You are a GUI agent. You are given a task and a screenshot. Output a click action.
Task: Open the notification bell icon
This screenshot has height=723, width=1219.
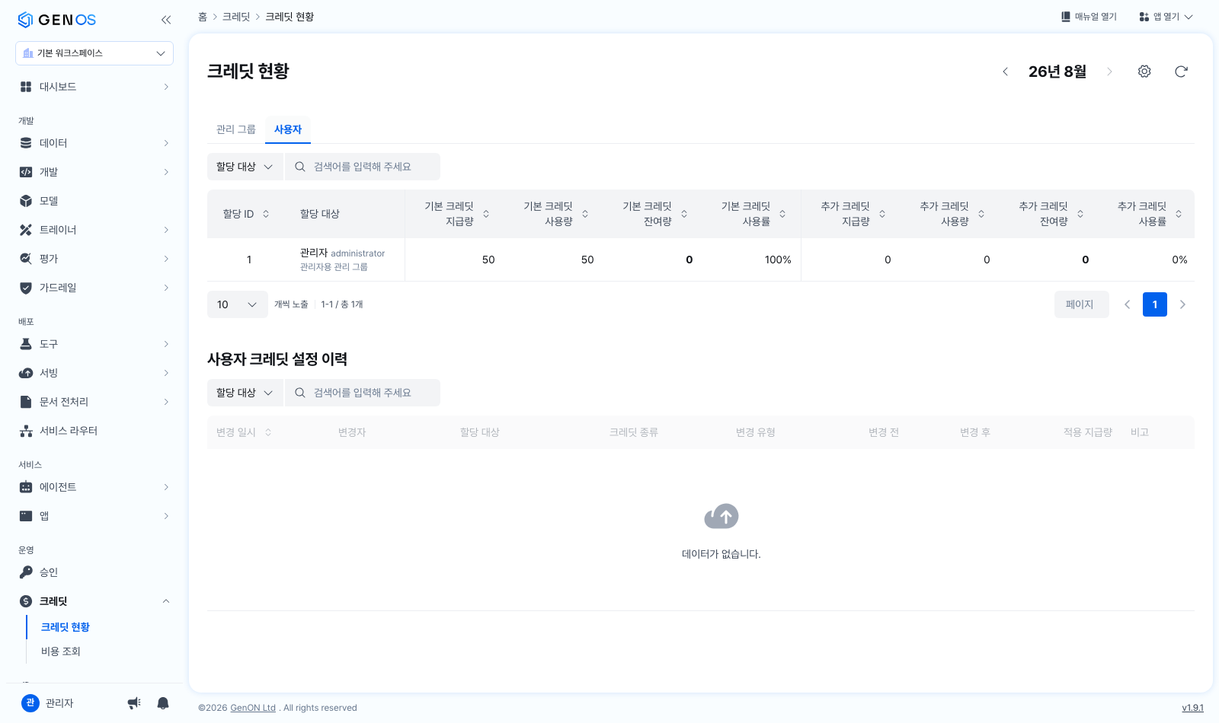pos(163,703)
